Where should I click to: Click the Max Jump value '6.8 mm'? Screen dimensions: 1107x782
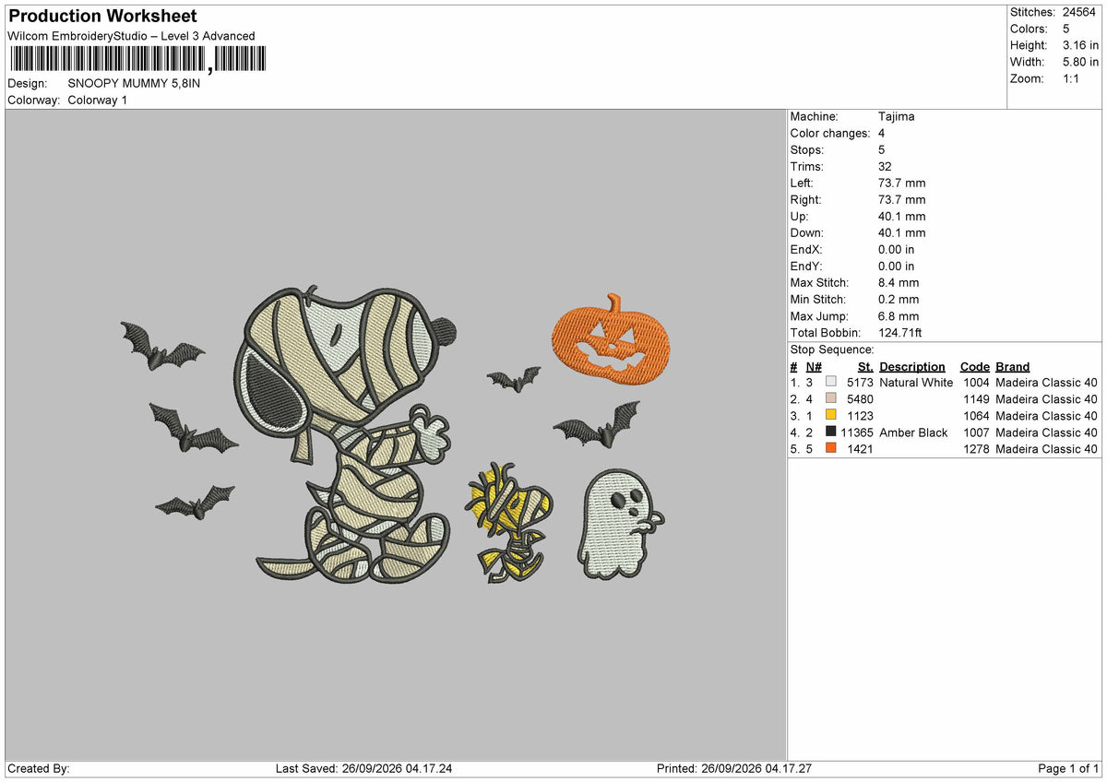[899, 316]
